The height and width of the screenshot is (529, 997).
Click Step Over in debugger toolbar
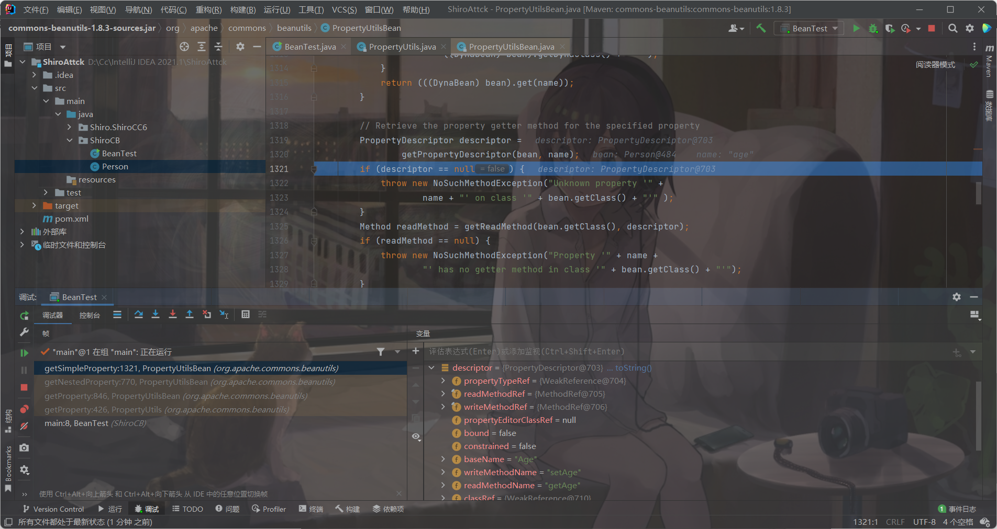[138, 314]
